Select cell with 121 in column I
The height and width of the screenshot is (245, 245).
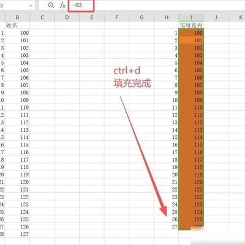pos(191,189)
